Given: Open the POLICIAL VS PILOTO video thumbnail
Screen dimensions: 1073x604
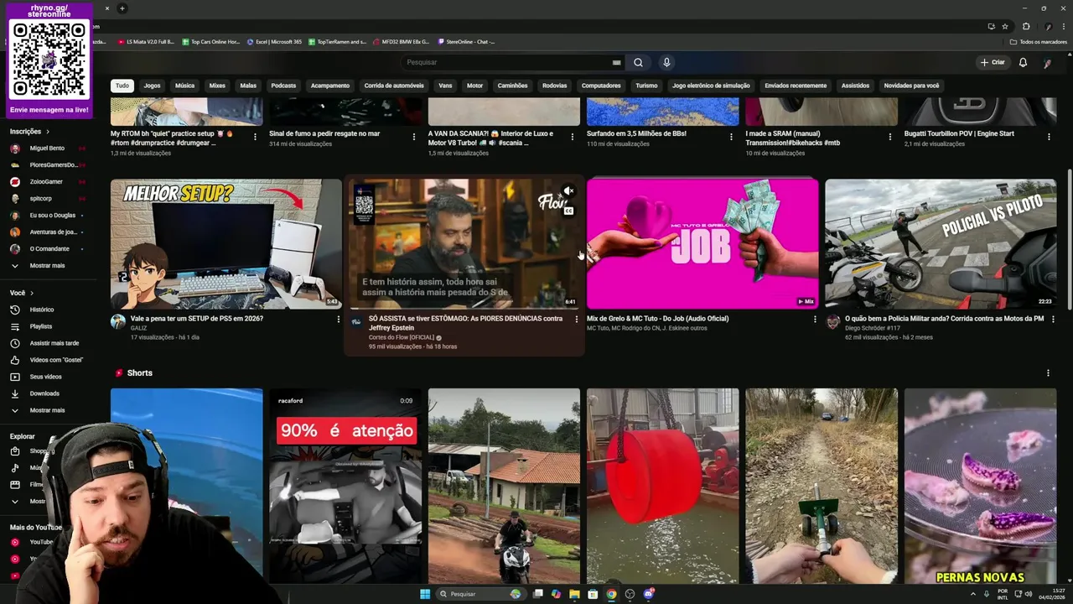Looking at the screenshot, I should coord(941,243).
